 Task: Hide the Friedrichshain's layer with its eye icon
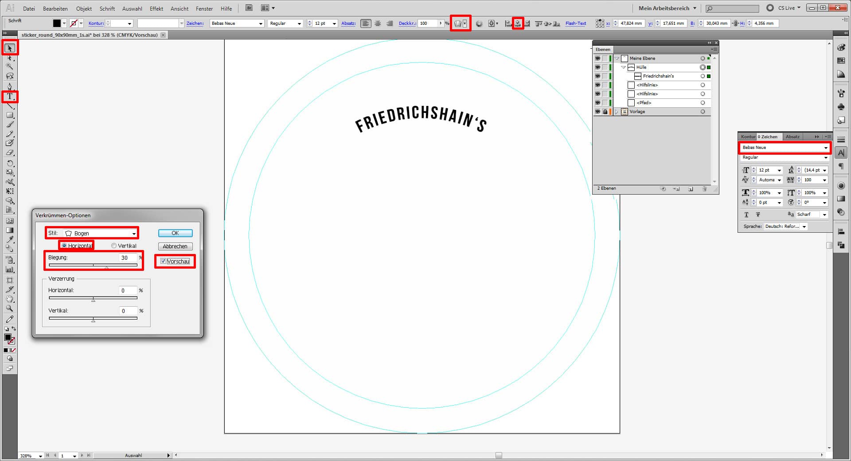coord(597,76)
